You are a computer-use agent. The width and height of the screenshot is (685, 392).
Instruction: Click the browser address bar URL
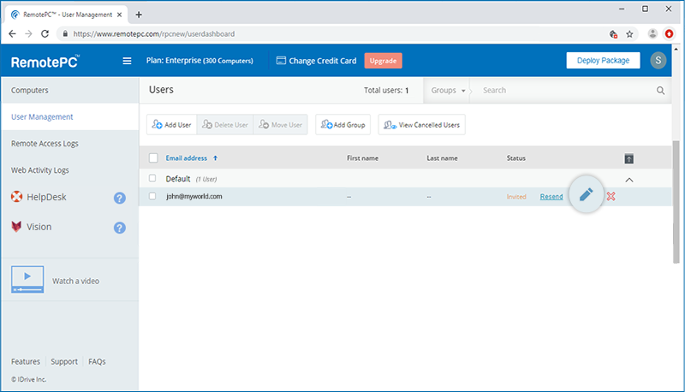(x=154, y=33)
